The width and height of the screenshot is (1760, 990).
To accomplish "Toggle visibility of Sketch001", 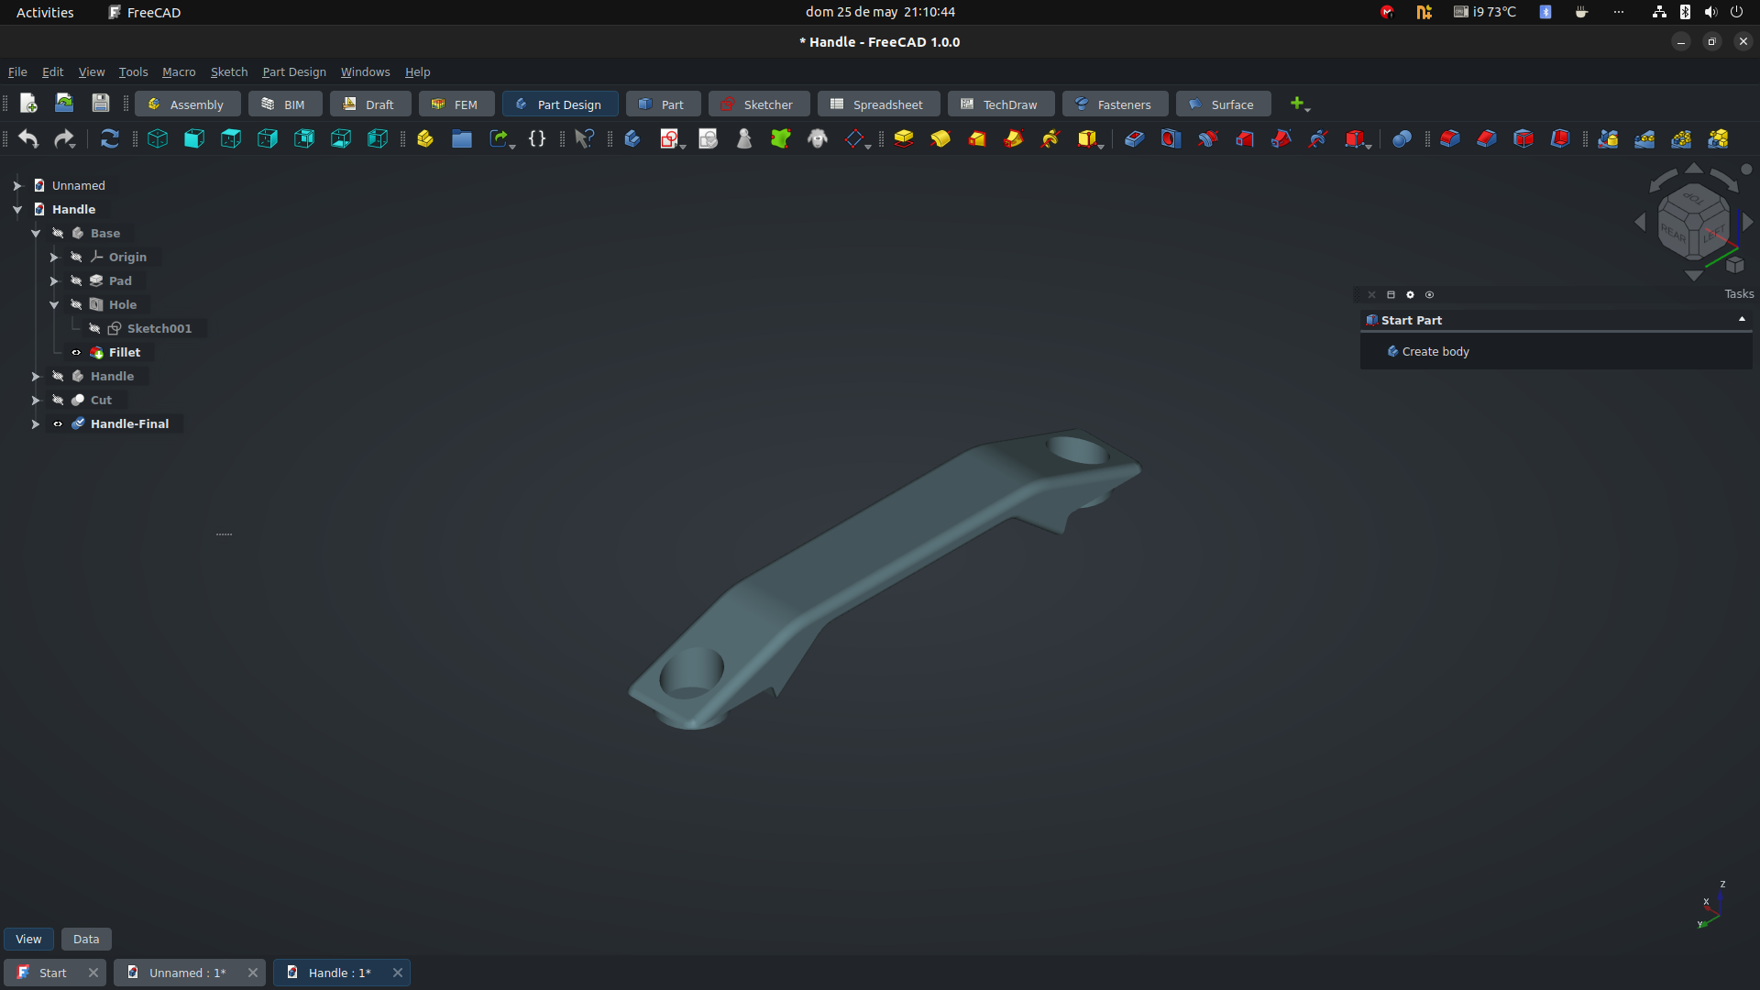I will (x=94, y=328).
